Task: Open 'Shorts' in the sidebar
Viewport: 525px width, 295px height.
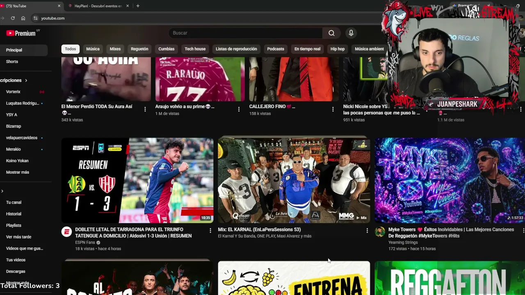Action: click(24, 61)
